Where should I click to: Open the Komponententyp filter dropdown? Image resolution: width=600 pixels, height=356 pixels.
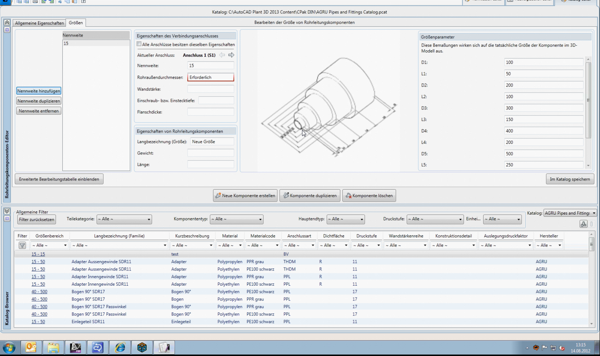pyautogui.click(x=236, y=219)
